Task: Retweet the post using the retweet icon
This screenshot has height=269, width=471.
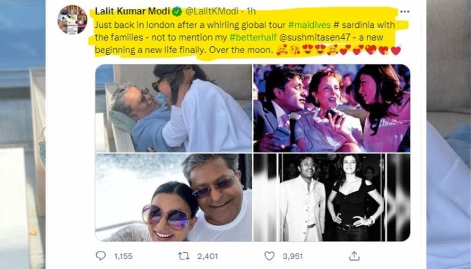Action: (183, 256)
